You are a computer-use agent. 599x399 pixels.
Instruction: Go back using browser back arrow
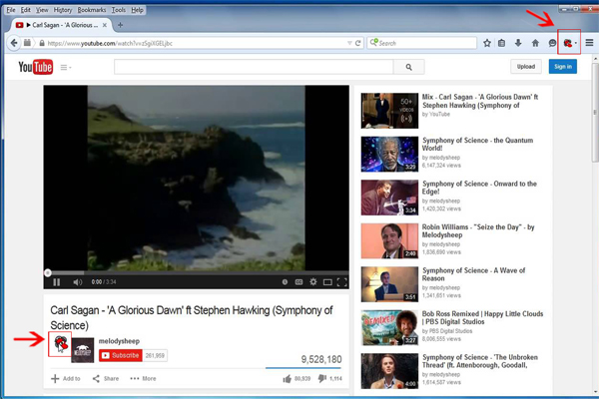point(14,43)
